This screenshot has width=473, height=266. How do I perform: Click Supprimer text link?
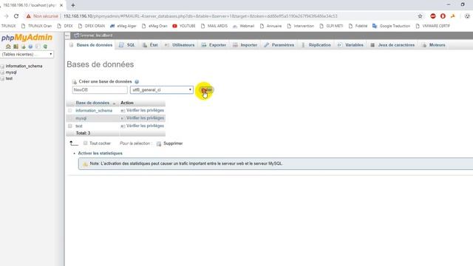173,143
